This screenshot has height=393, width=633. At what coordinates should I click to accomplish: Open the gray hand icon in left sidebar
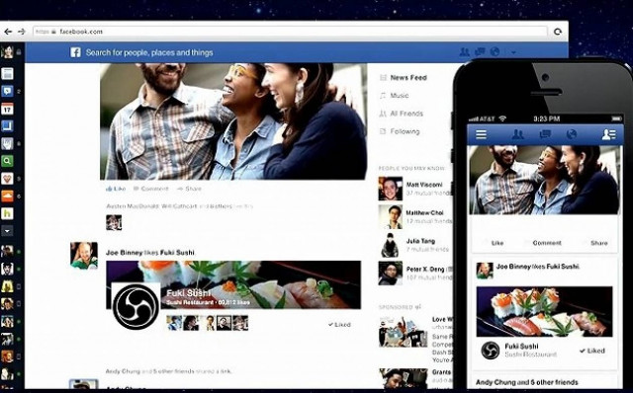[x=7, y=143]
